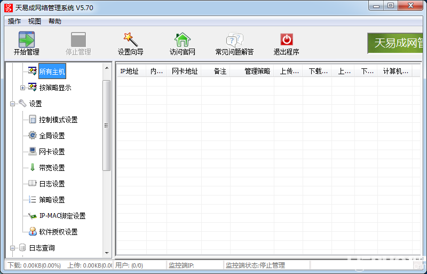Click the 天易成网管 green banner

click(396, 43)
